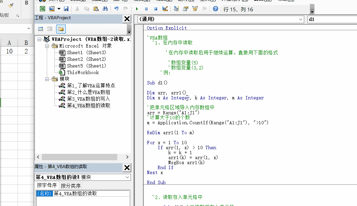Collapse the 模块 folder
Viewport: 357px width, 206px height.
[x=47, y=79]
